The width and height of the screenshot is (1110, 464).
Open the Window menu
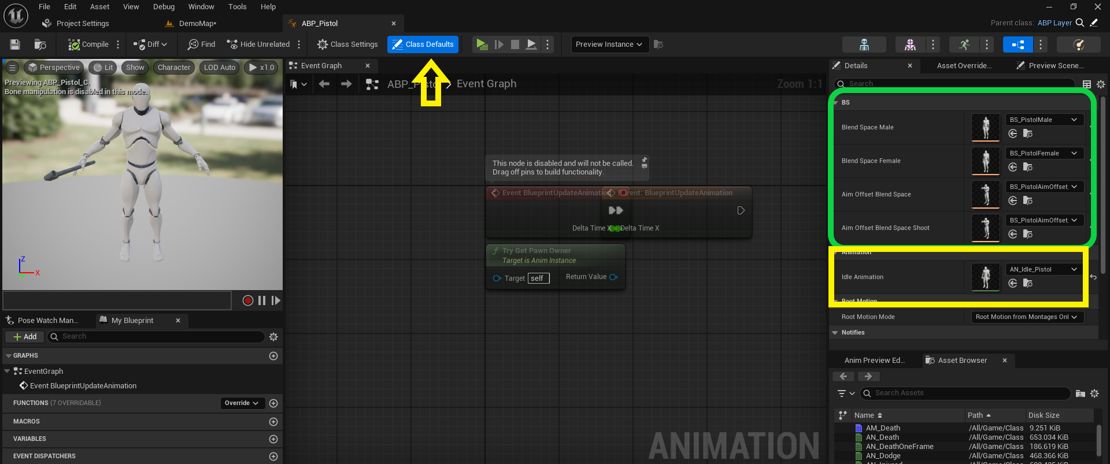click(201, 7)
